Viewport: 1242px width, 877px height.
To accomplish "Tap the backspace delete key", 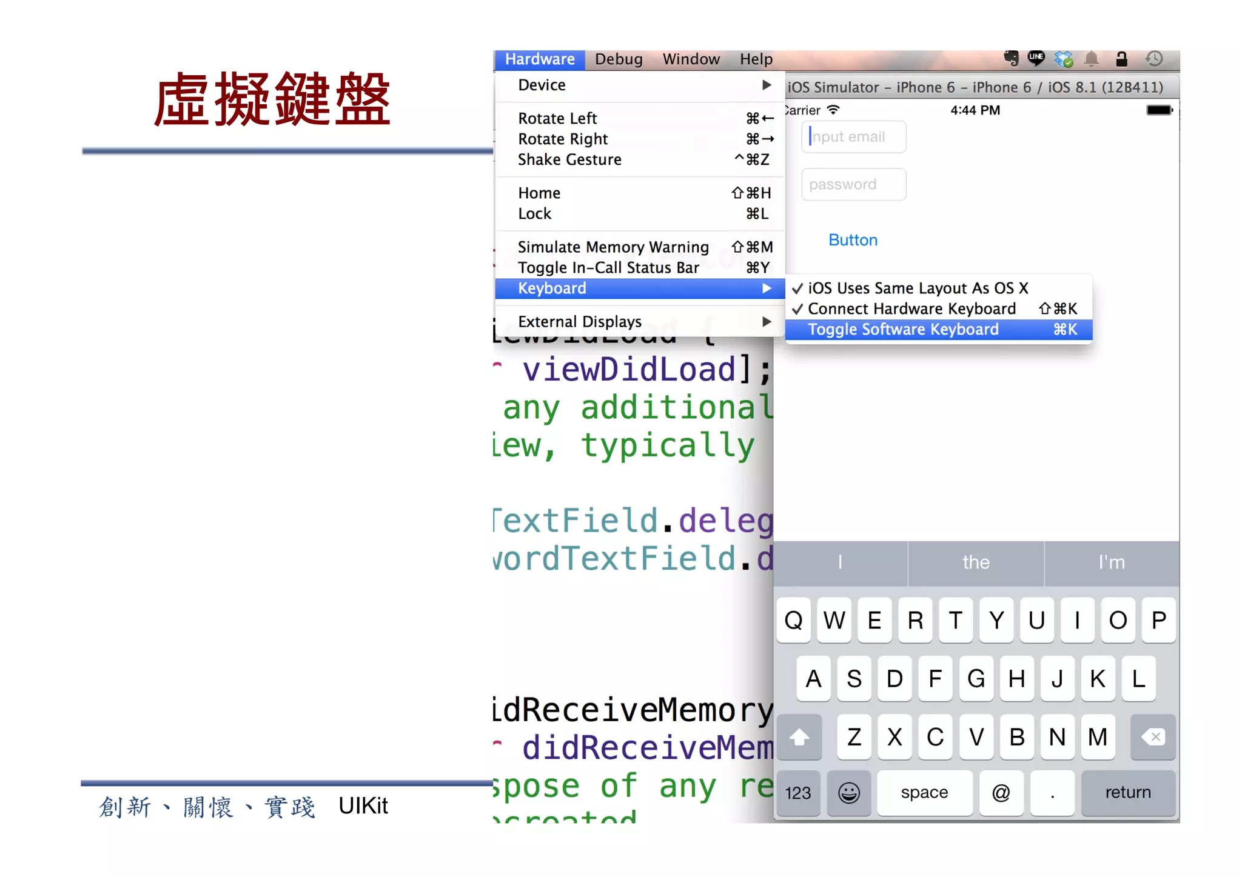I will (x=1153, y=738).
